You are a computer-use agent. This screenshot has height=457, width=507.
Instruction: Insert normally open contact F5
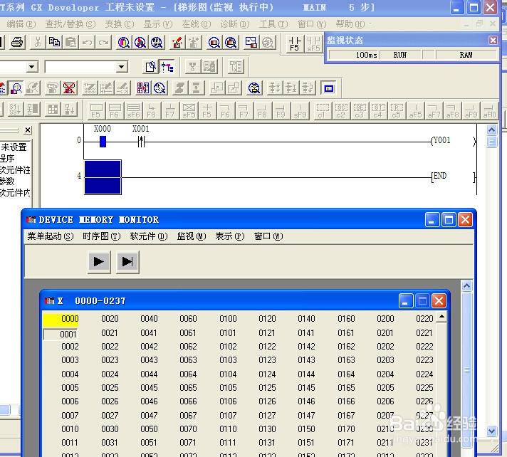tap(295, 43)
